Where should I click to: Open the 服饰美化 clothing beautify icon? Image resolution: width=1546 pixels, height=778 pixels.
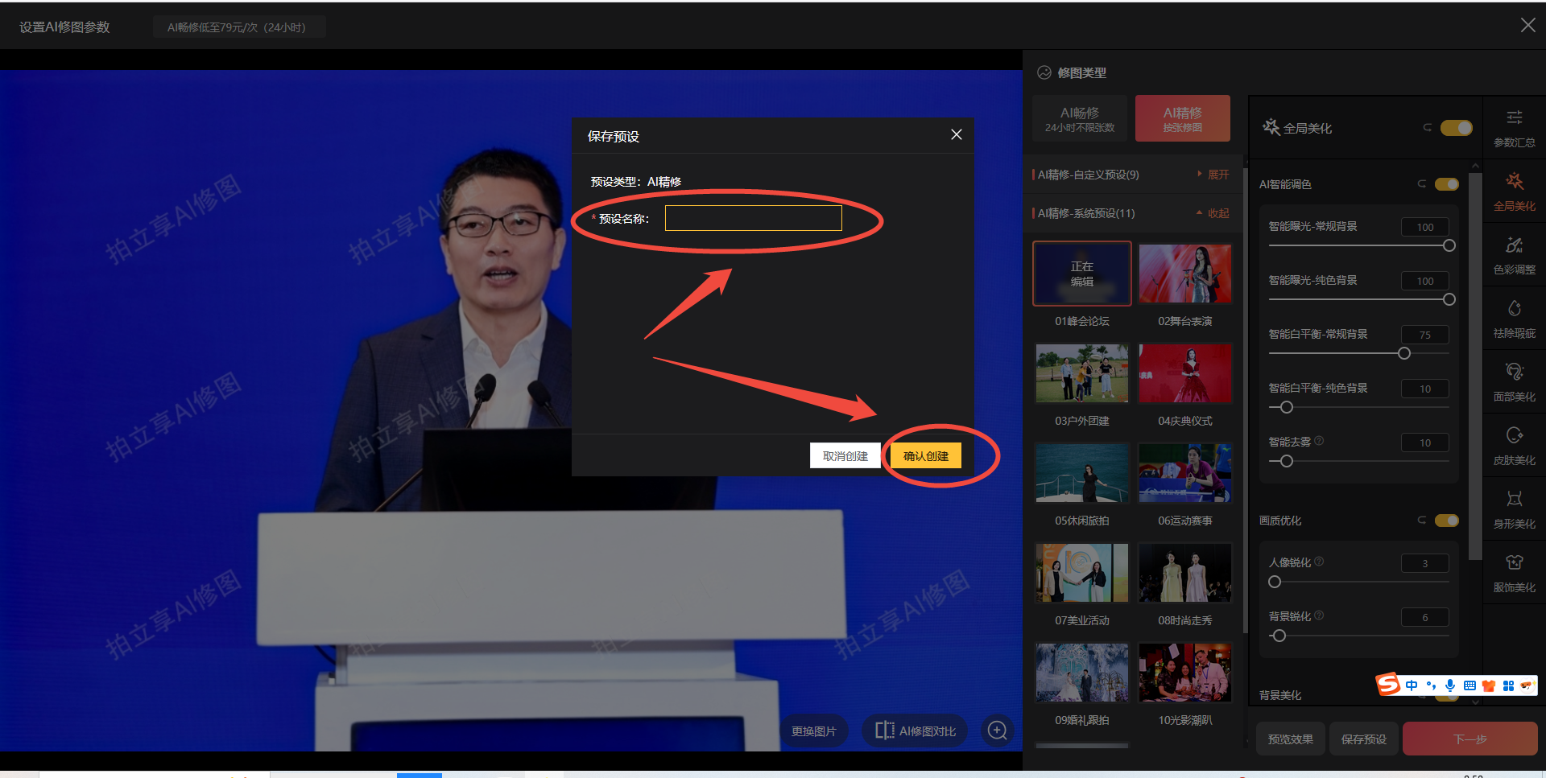click(x=1514, y=572)
